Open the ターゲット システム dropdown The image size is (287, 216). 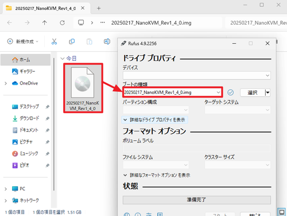click(x=238, y=110)
